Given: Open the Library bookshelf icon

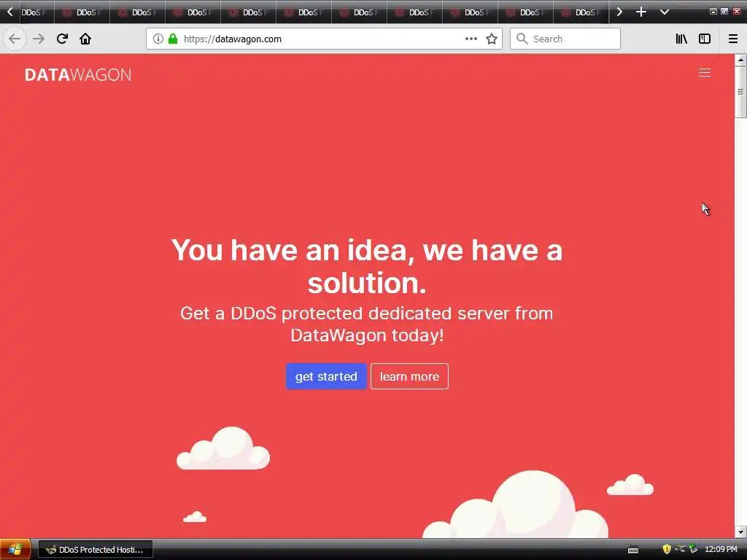Looking at the screenshot, I should pos(681,39).
